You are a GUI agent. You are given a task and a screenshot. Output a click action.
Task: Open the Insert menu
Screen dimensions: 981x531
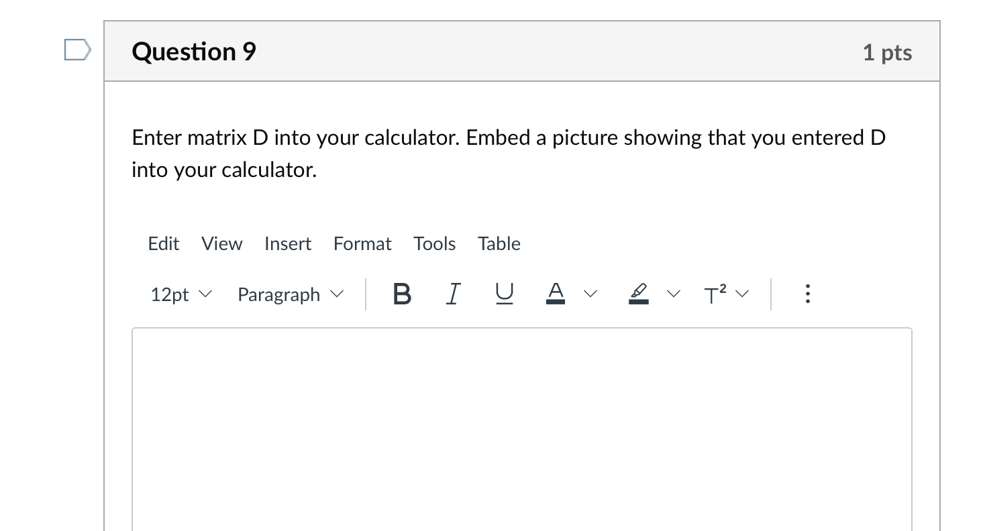[x=287, y=243]
